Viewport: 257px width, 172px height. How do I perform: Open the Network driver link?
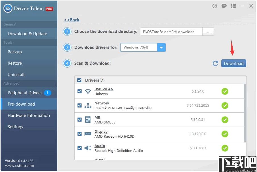coord(102,103)
